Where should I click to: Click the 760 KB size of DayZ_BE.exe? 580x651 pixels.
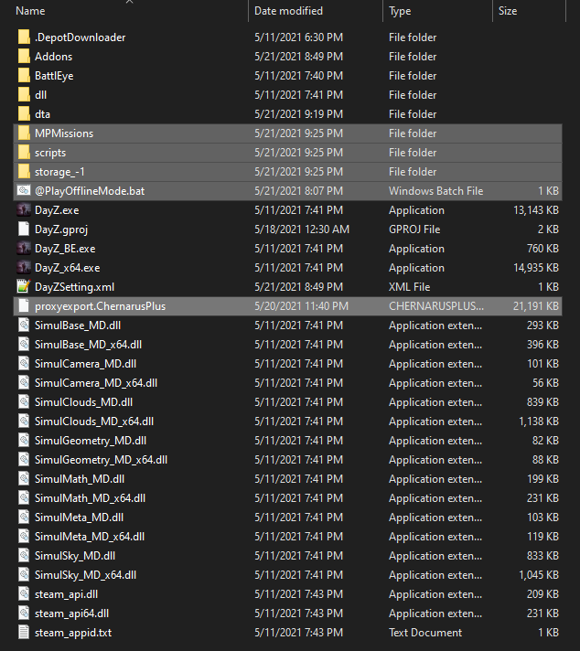542,249
